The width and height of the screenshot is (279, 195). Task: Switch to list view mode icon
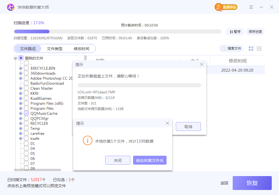pos(251,49)
